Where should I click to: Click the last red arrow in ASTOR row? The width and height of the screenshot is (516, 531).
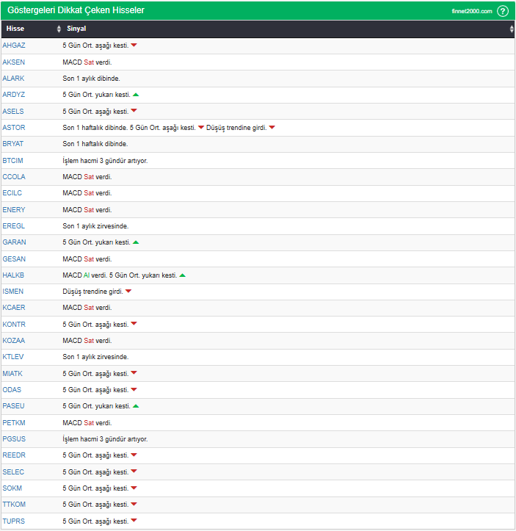click(272, 128)
